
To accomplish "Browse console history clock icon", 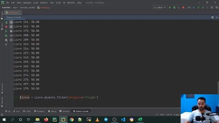I will tap(11, 40).
